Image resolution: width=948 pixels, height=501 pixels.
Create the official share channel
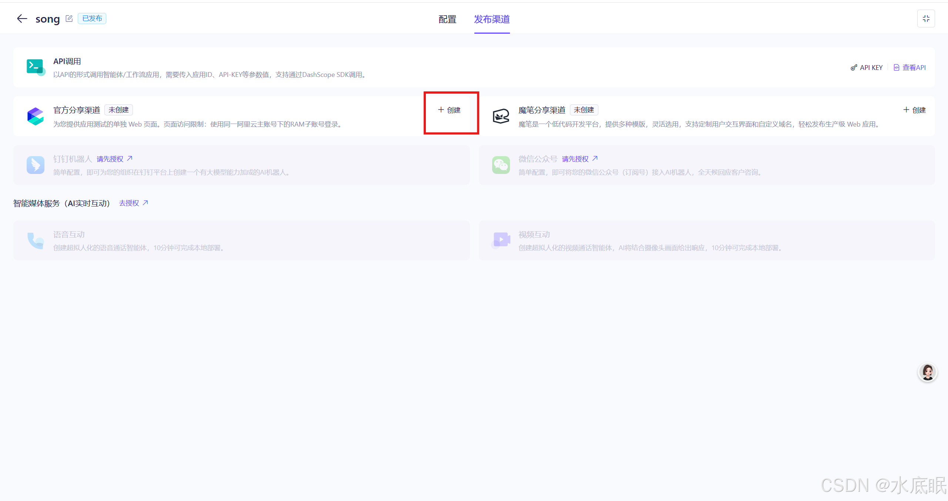(x=450, y=110)
